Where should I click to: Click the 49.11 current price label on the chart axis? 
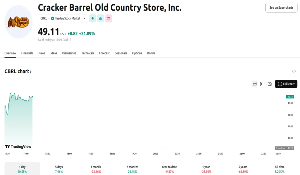290,97
